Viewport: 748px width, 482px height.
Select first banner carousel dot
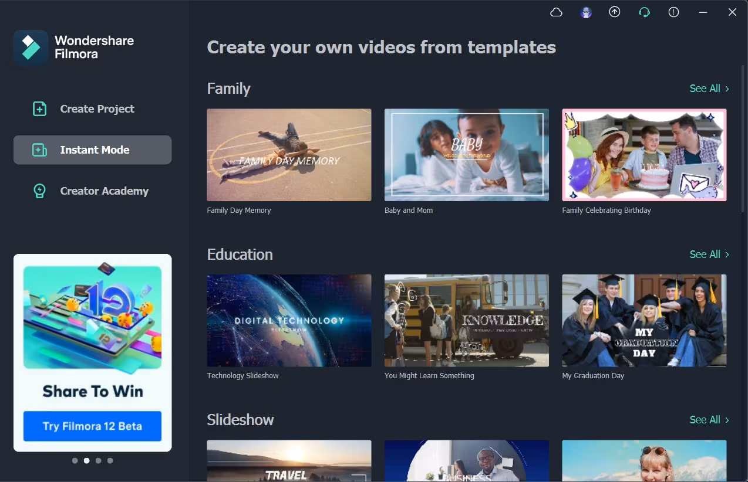click(x=75, y=461)
